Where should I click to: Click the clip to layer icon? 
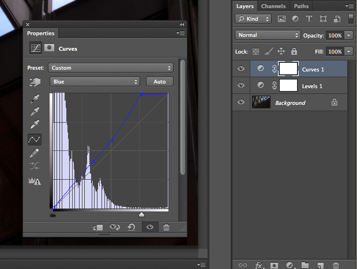(x=97, y=228)
